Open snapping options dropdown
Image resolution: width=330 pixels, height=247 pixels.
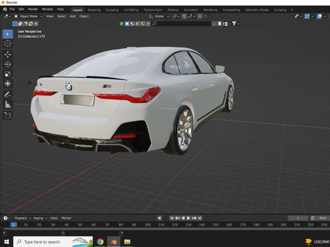click(191, 16)
